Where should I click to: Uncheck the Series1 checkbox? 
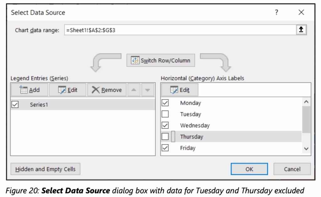pos(15,105)
